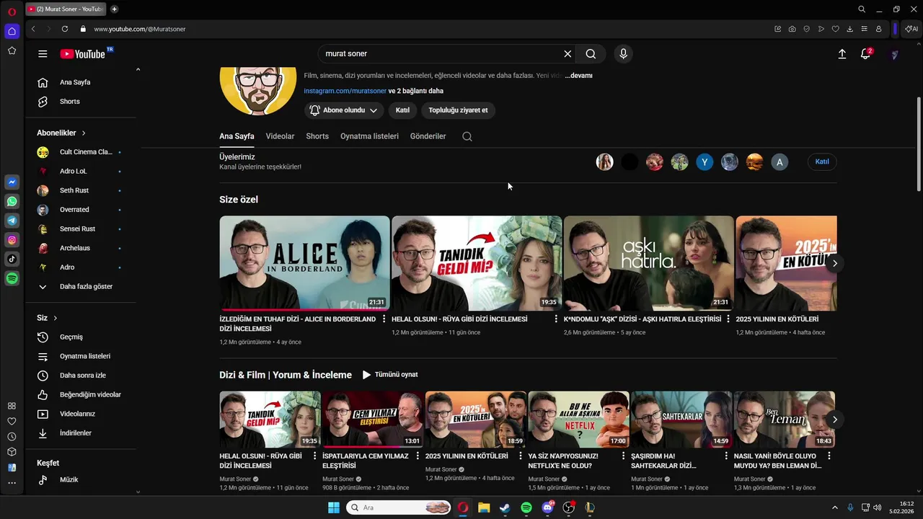This screenshot has height=519, width=923.
Task: Open Messenger in Opera sidebar
Action: tap(12, 182)
